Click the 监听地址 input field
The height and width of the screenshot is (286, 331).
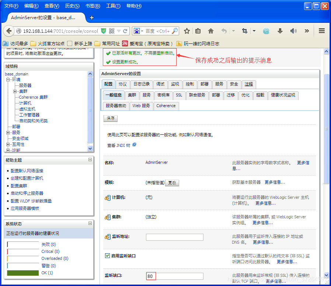[175, 237]
